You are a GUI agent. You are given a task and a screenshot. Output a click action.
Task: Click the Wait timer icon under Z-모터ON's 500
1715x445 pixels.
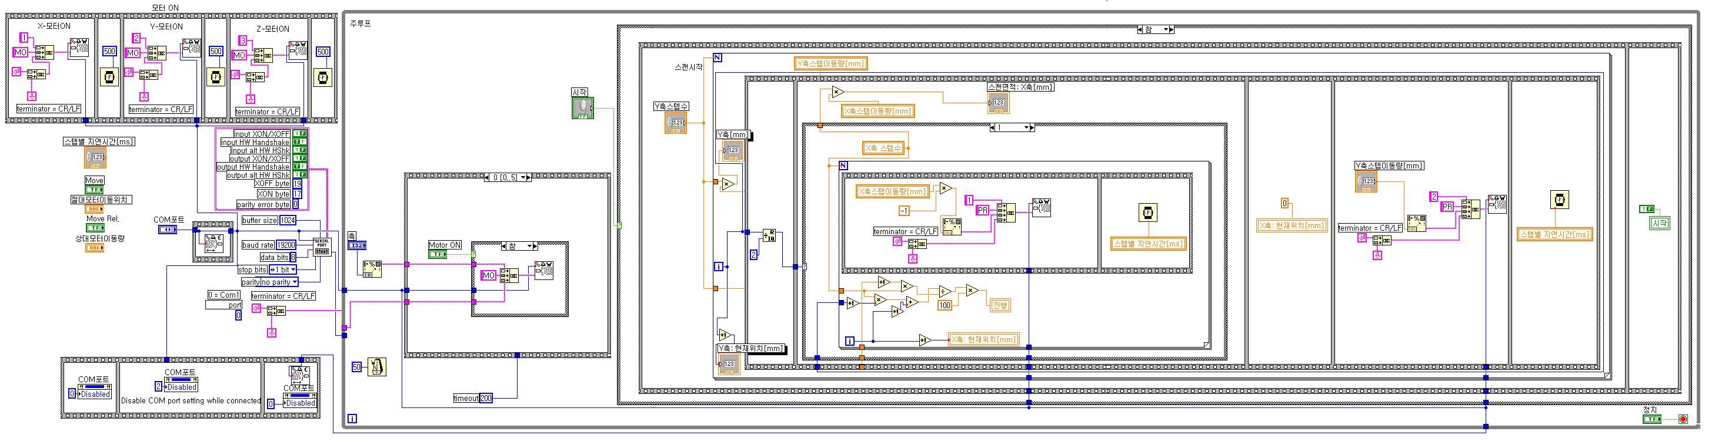(x=322, y=77)
